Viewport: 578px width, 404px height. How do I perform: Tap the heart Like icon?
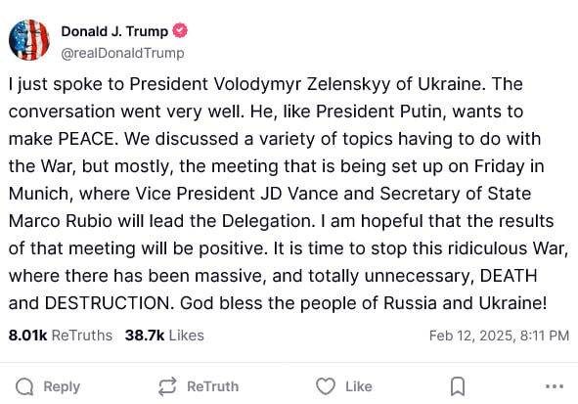click(x=326, y=386)
